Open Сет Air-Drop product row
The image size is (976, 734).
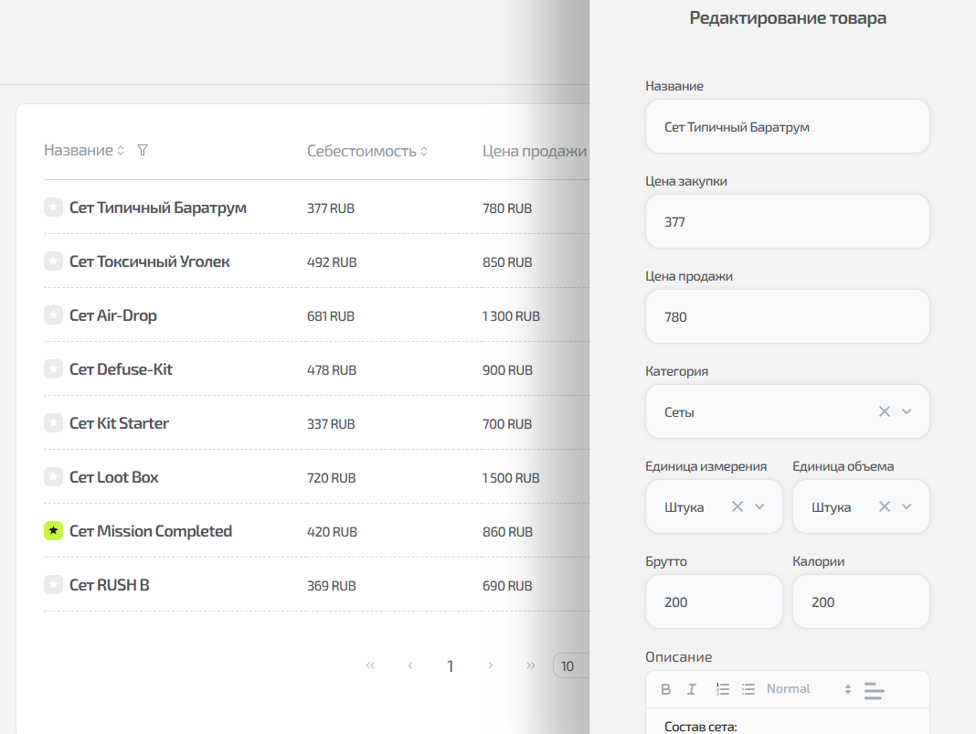pyautogui.click(x=113, y=315)
